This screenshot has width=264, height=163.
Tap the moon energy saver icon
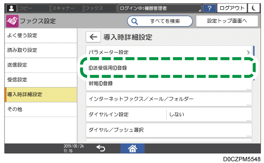click(254, 8)
